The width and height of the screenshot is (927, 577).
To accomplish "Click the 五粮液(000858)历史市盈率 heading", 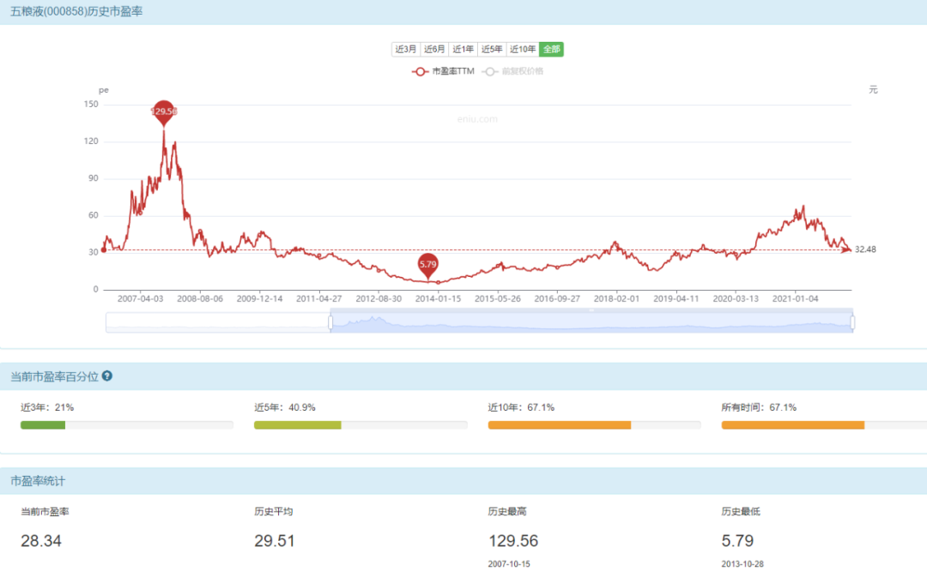I will pos(76,11).
